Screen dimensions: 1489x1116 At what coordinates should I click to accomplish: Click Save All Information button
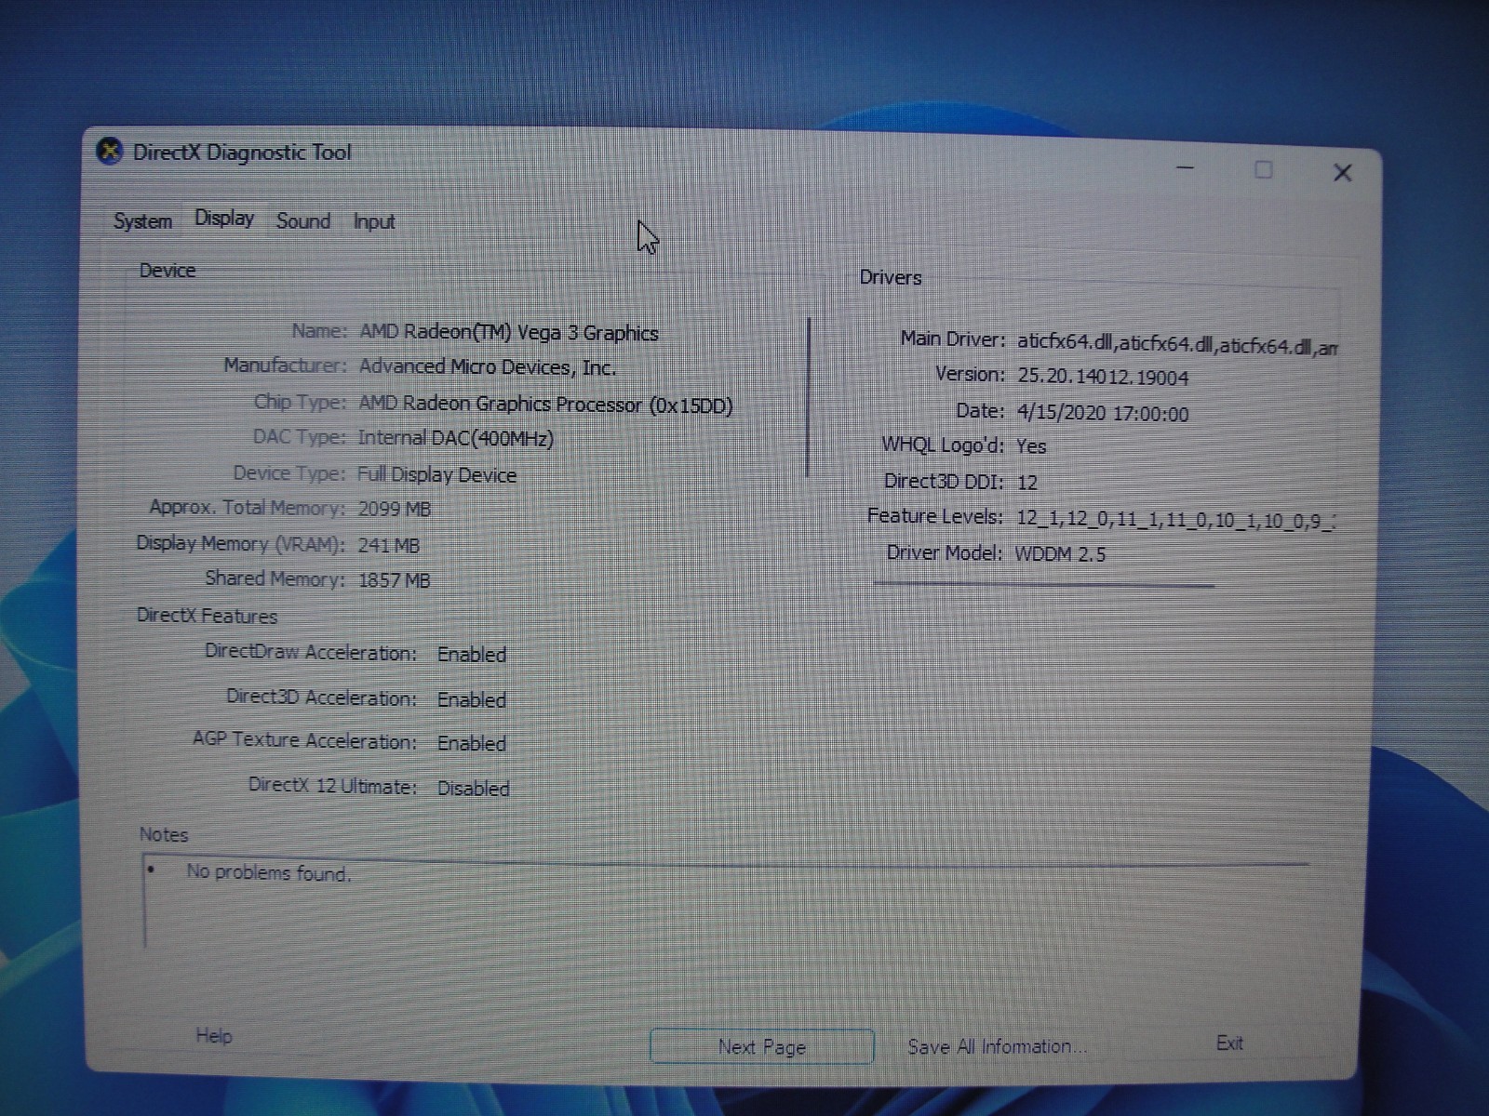pyautogui.click(x=997, y=1046)
